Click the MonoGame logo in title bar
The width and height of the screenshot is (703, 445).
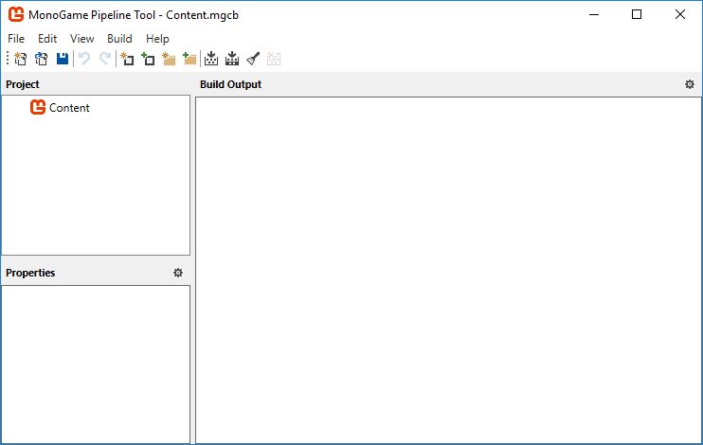click(16, 14)
